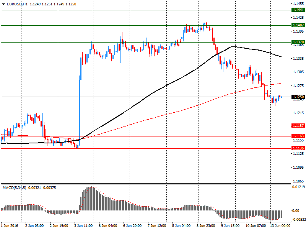Click the MACD -0.00532 scale value
Image resolution: width=306 pixels, height=230 pixels.
click(x=298, y=219)
